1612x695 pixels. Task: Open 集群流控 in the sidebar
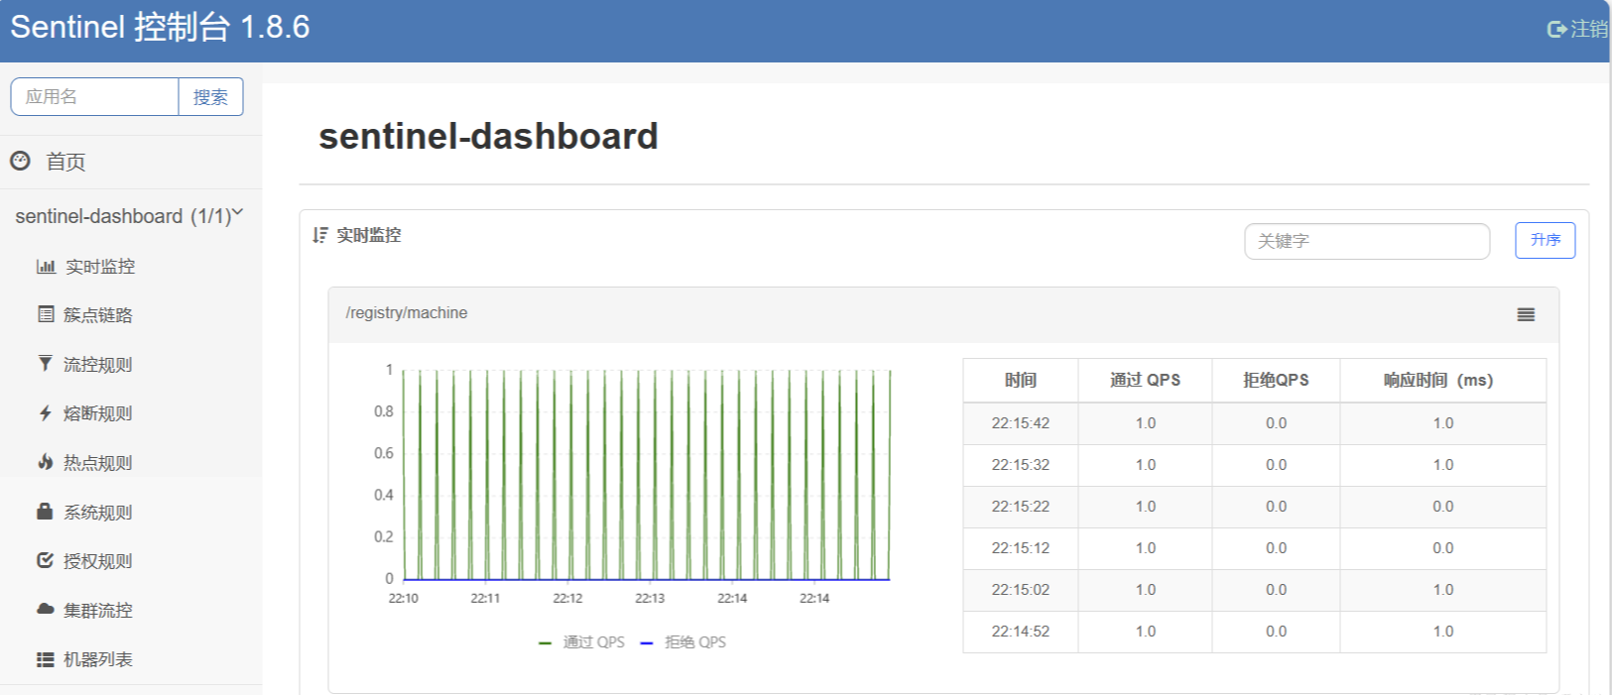point(98,611)
